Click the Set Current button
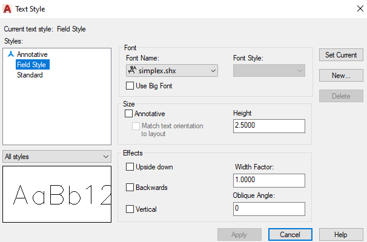 tap(341, 55)
